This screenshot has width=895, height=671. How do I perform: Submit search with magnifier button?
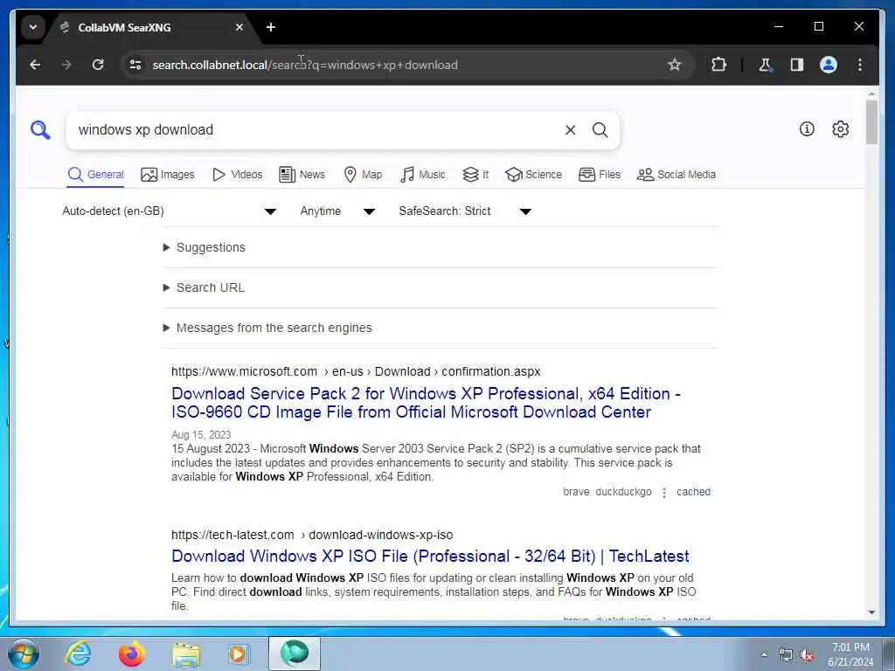[600, 130]
